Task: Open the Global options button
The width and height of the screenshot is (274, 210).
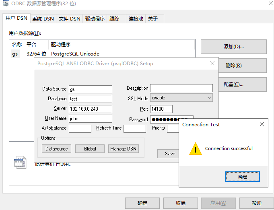Action: 90,149
